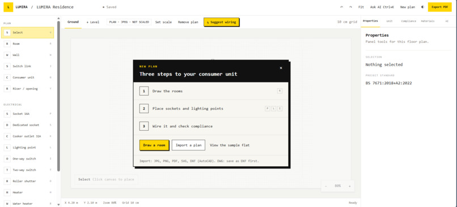The width and height of the screenshot is (457, 207).
Task: Click Remove plan in toolbar
Action: tap(188, 22)
